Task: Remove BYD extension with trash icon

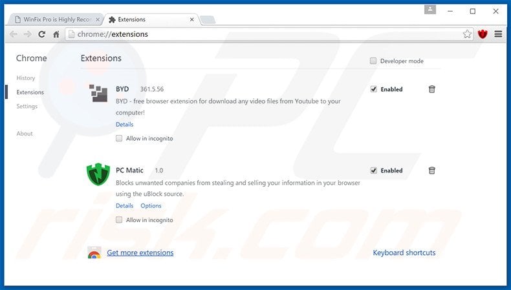Action: 432,89
